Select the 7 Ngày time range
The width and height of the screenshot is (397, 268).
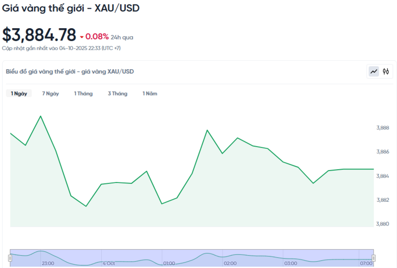(x=51, y=93)
